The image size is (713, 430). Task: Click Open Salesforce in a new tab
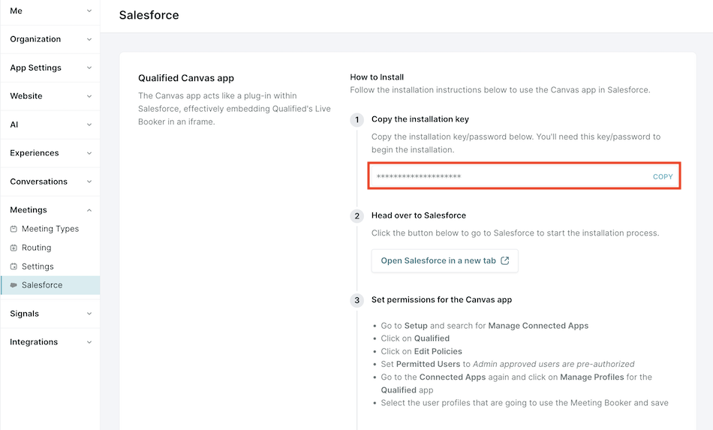point(445,261)
